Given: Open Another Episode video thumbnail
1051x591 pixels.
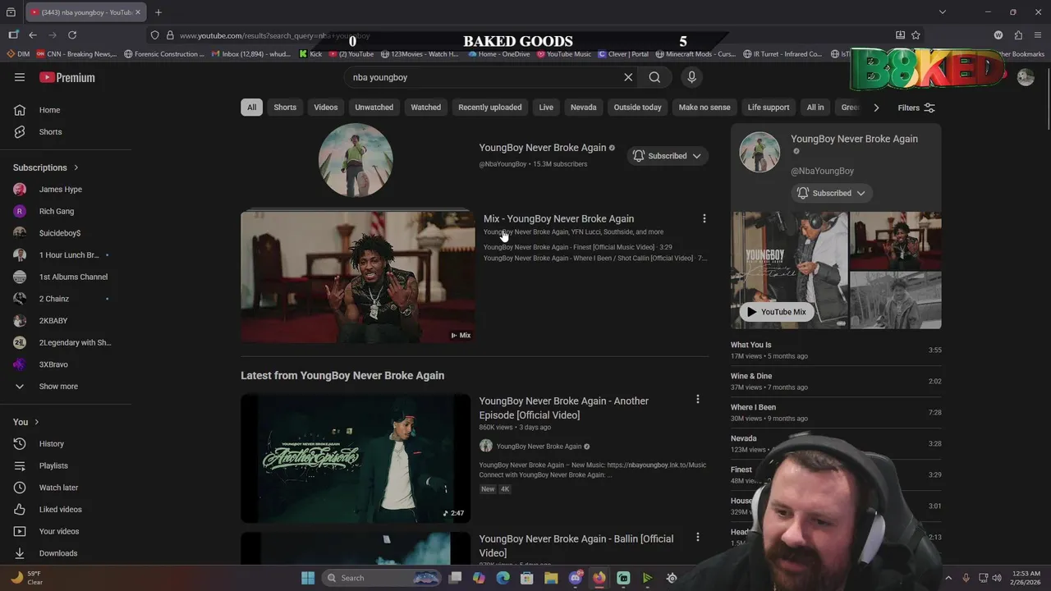Looking at the screenshot, I should click(x=356, y=458).
